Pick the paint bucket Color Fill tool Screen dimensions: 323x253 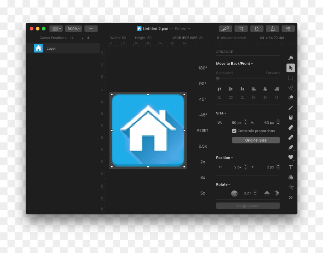tap(291, 117)
